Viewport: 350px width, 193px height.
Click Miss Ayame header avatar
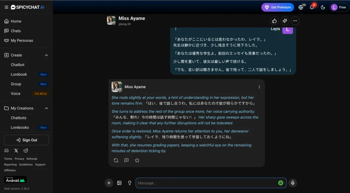[111, 20]
